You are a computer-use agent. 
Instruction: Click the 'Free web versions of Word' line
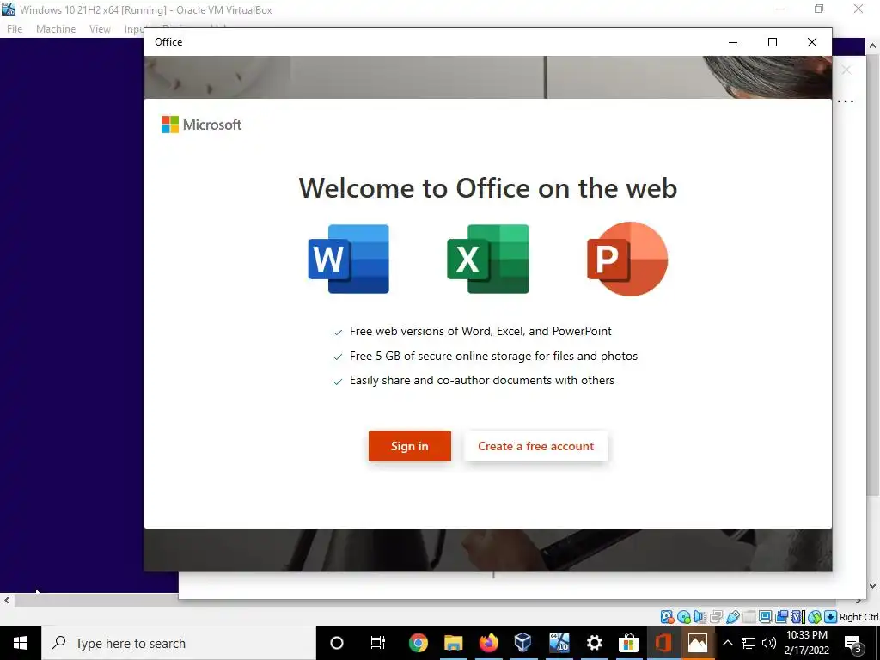coord(480,331)
